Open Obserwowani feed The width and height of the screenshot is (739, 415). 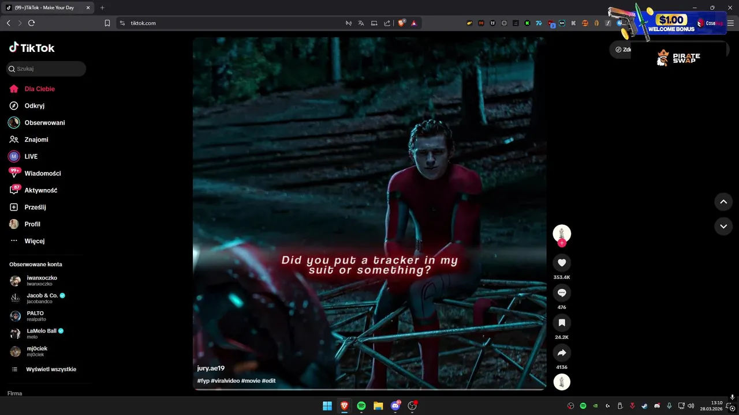(x=37, y=123)
